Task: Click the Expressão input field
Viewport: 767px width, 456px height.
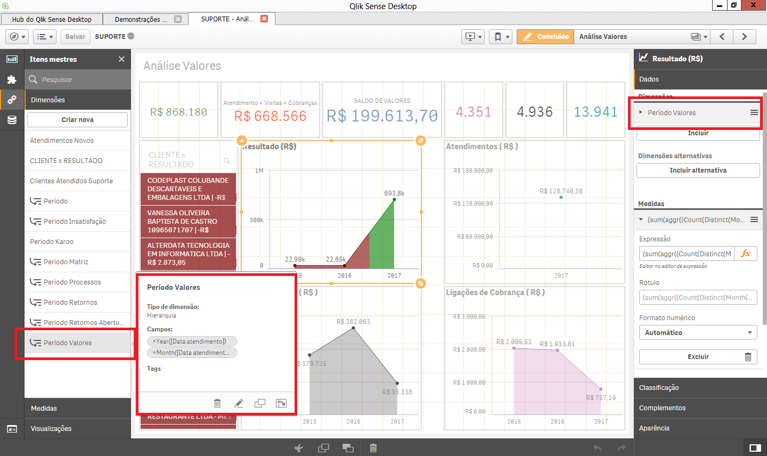Action: (687, 254)
